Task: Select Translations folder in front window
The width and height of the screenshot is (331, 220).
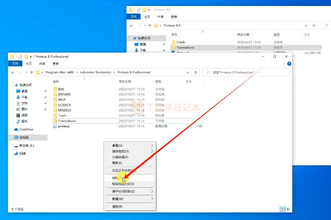Action: pyautogui.click(x=127, y=121)
